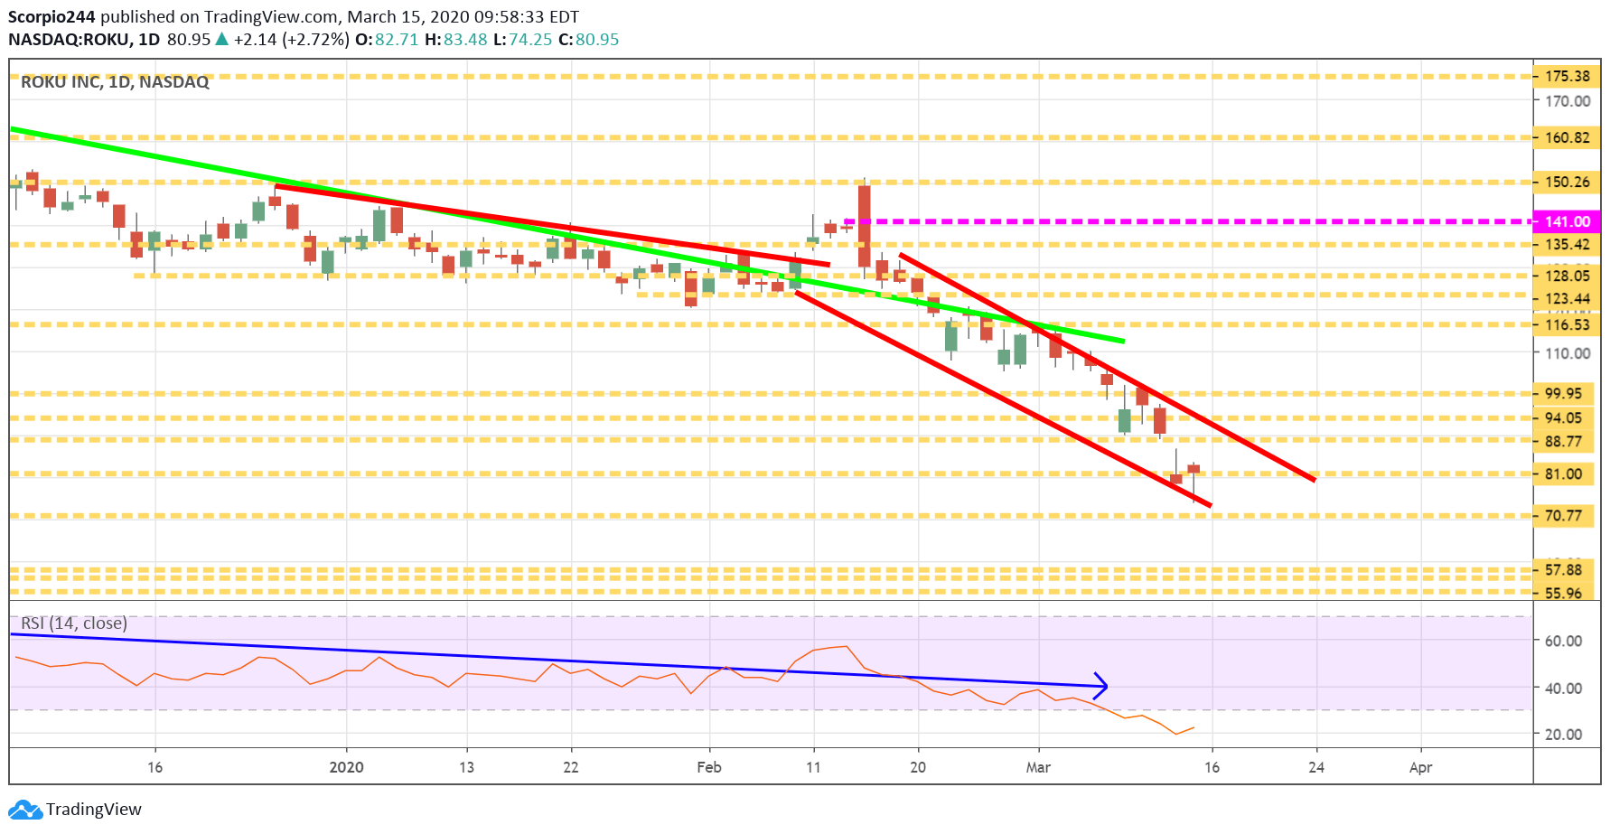The image size is (1610, 834).
Task: Click the close price value 80.95 after C:
Action: pyautogui.click(x=597, y=39)
